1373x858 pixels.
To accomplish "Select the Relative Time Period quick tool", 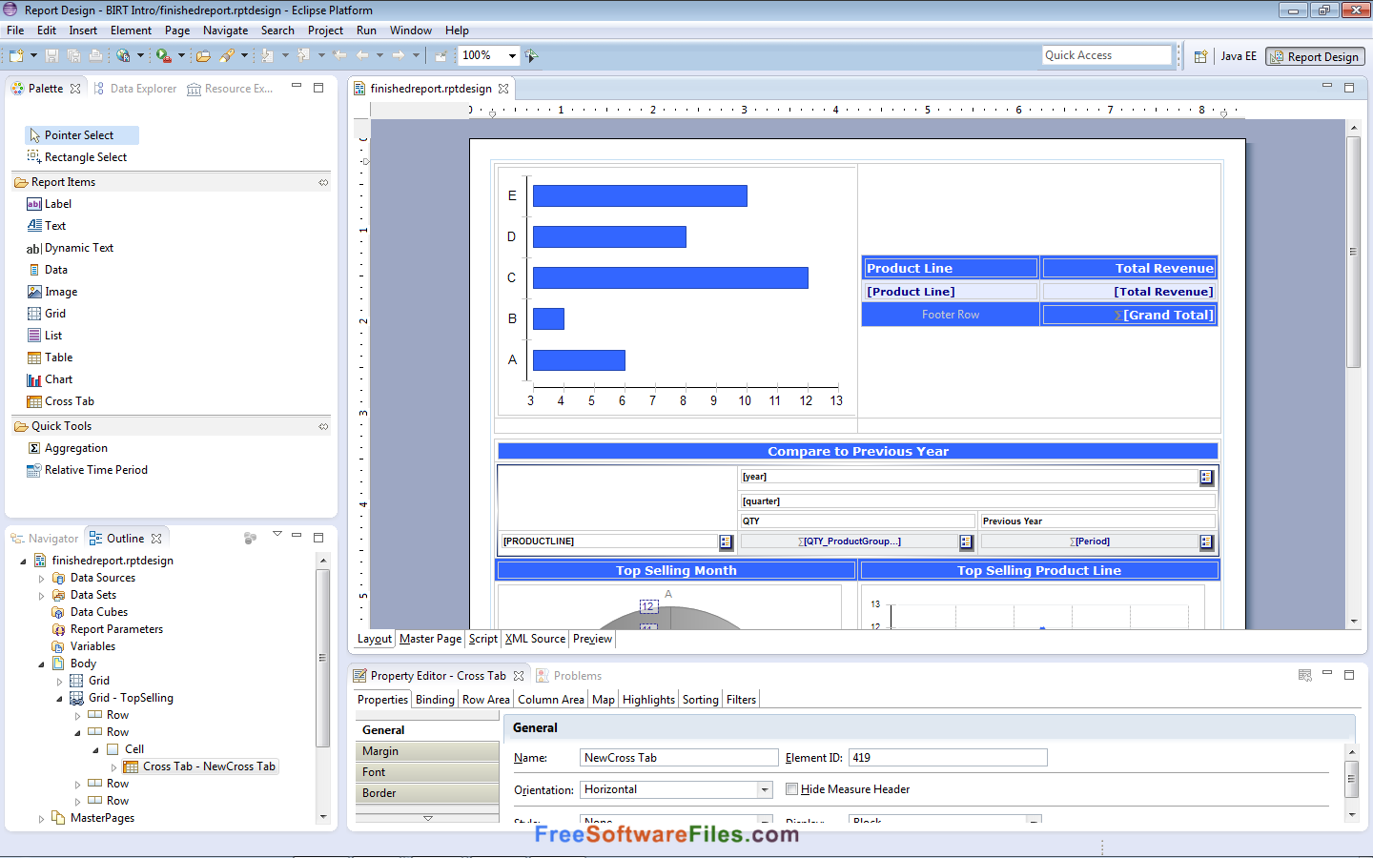I will (88, 470).
